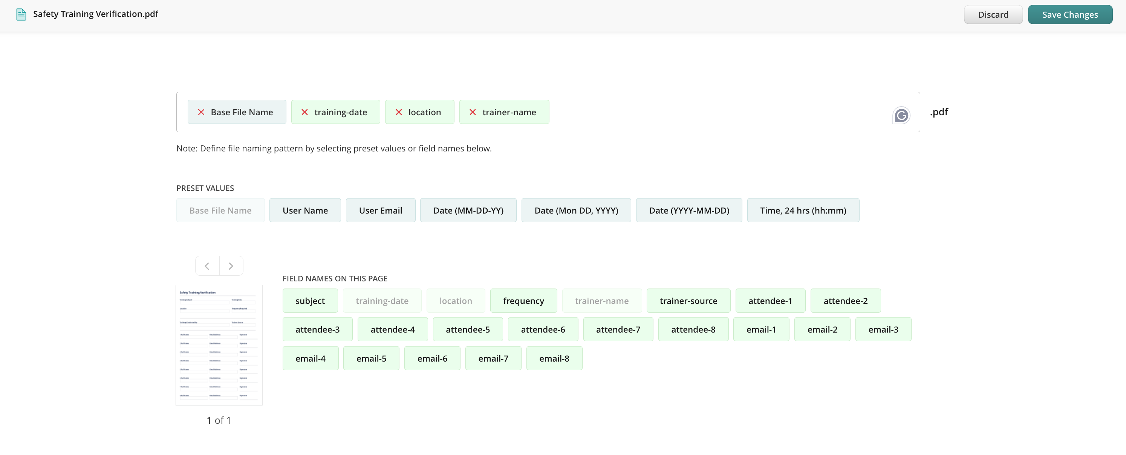Screen dimensions: 1126x455
Task: Delete the location tag via X icon
Action: (399, 112)
